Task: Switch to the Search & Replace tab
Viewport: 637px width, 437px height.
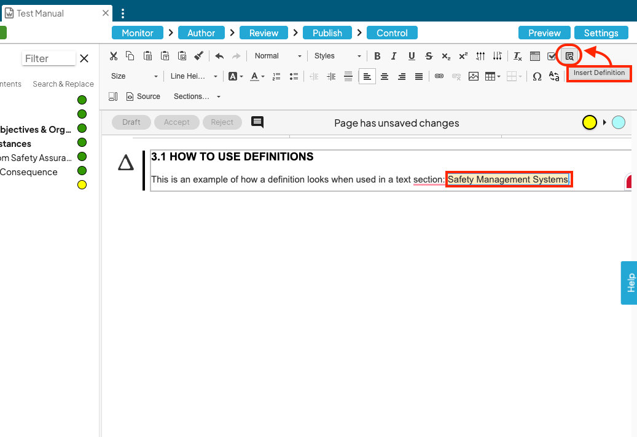Action: tap(63, 84)
